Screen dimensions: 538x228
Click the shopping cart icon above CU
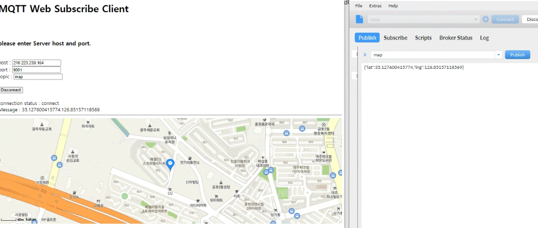click(170, 189)
